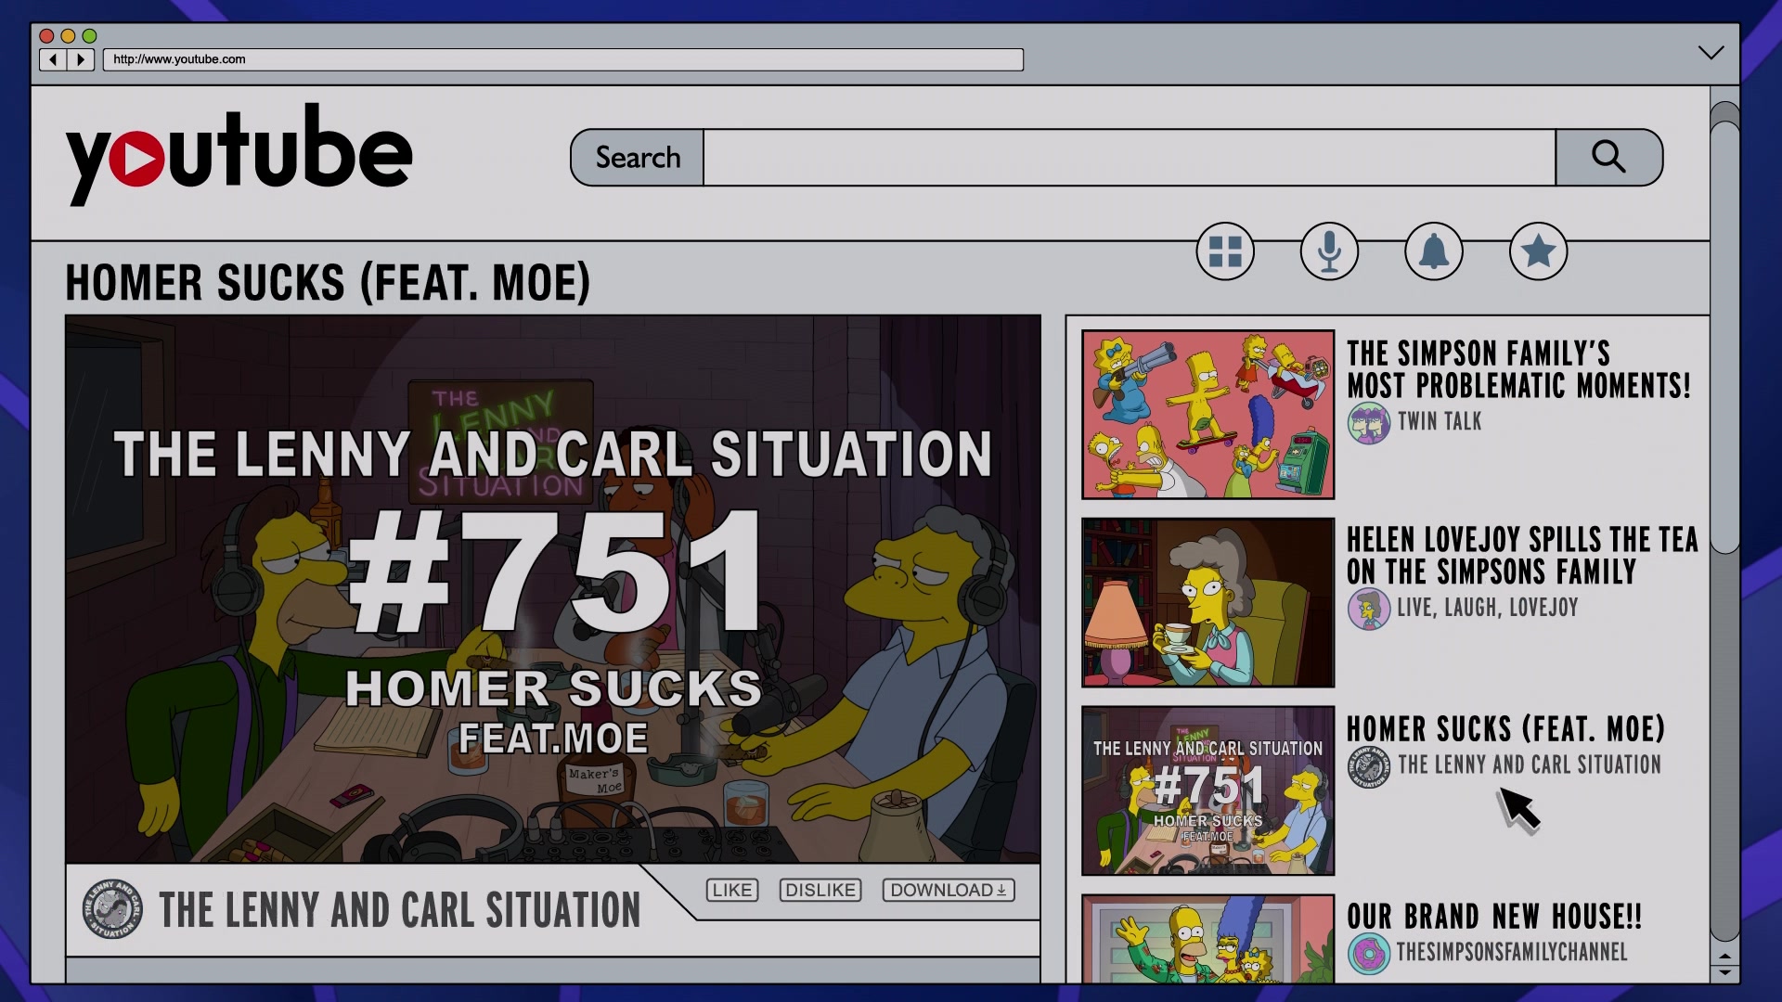Image resolution: width=1782 pixels, height=1002 pixels.
Task: Download the video with DOWNLOAD button
Action: tap(949, 890)
